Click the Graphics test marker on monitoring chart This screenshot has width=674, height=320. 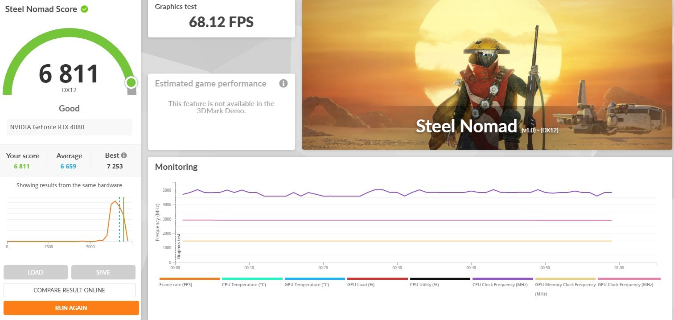point(178,246)
